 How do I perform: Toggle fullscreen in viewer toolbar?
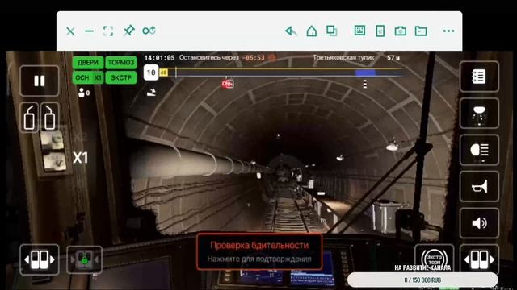pos(108,31)
